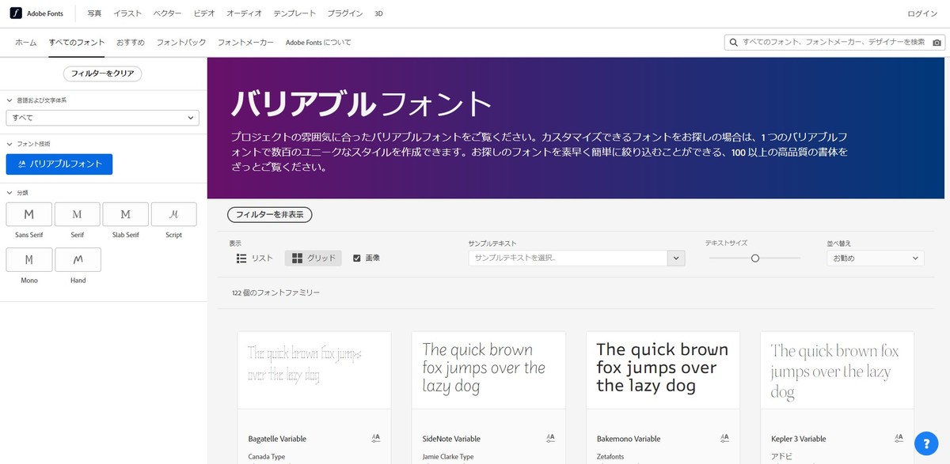Click the Kepler 3 Variable font name
The width and height of the screenshot is (950, 464).
pyautogui.click(x=798, y=439)
